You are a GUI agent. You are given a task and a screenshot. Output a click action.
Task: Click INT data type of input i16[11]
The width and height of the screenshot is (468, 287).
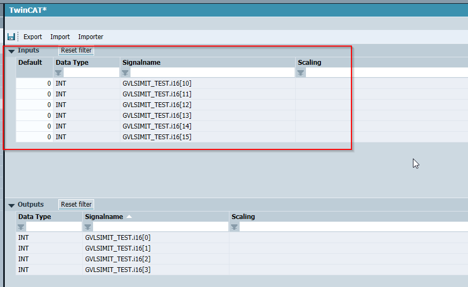tap(61, 94)
